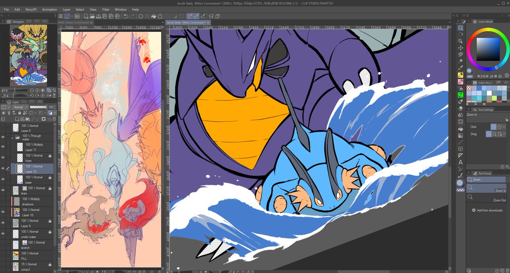This screenshot has height=273, width=510.
Task: Open the Layer menu
Action: pos(67,9)
